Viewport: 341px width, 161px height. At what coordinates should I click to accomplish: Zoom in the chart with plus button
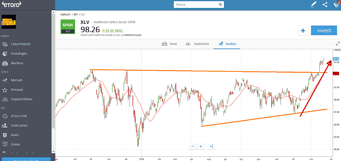tap(201, 146)
